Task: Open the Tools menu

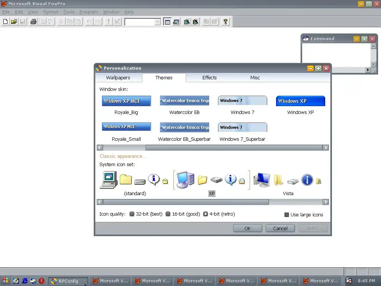Action: click(69, 12)
